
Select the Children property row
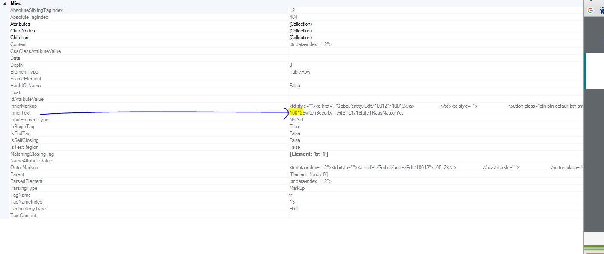pos(19,38)
